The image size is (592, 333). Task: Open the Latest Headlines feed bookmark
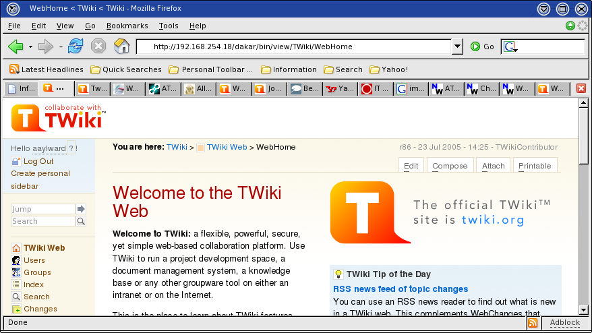coord(46,69)
